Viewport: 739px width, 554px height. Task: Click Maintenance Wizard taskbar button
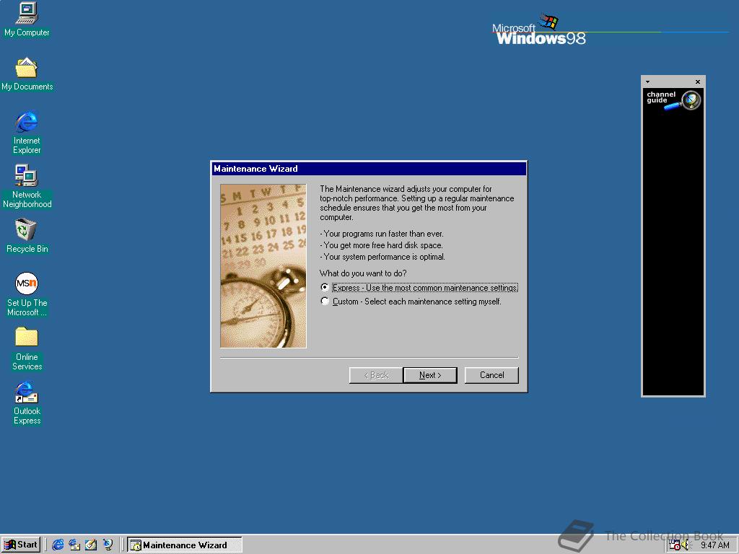click(x=185, y=545)
